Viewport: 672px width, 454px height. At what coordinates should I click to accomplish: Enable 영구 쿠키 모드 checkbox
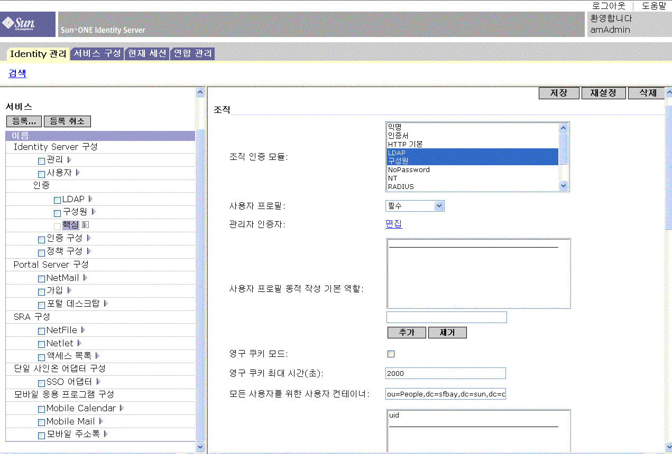[x=391, y=354]
